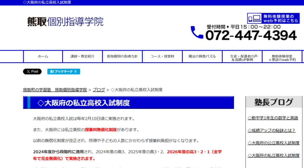Click the red text 授業料無償化制度
304x168 pixels.
[101, 130]
